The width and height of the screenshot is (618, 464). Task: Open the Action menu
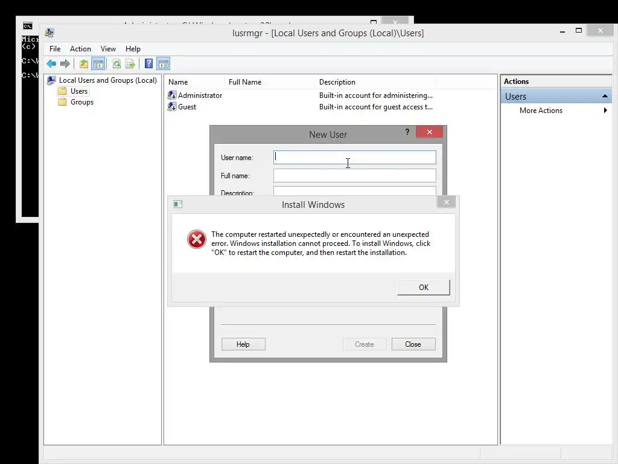click(80, 49)
